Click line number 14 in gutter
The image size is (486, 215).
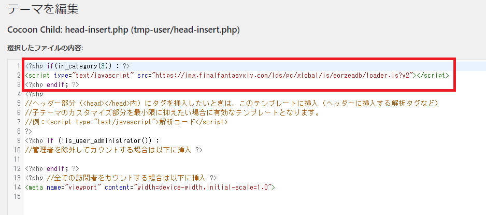point(17,187)
